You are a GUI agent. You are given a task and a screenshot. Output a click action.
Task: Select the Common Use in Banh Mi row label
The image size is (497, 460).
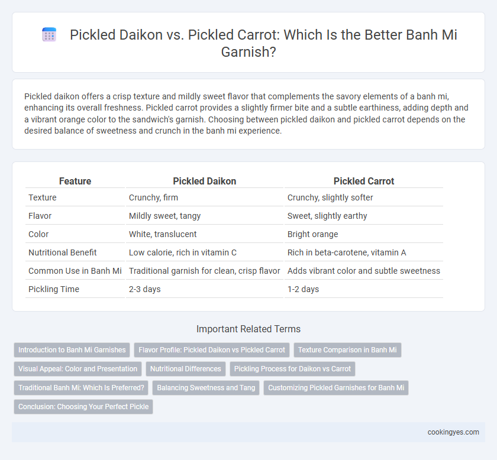75,271
